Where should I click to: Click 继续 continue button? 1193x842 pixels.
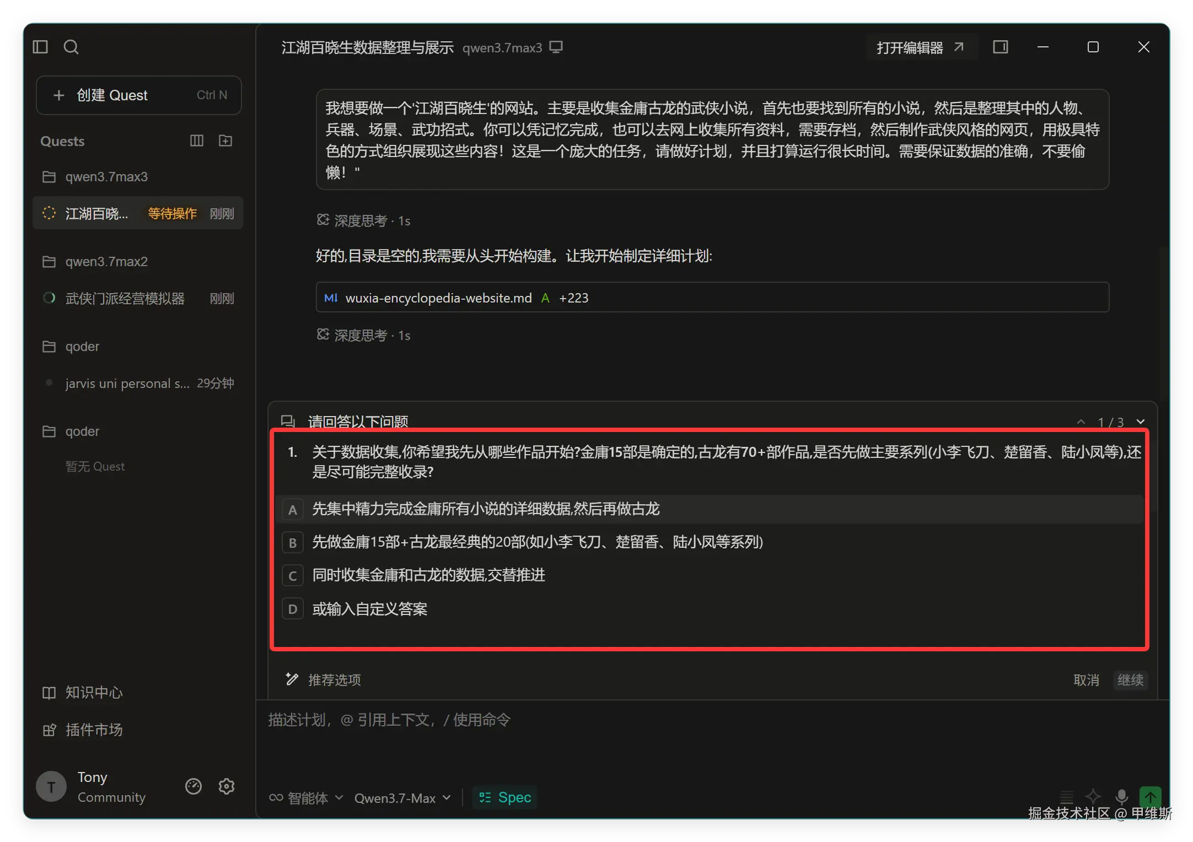pos(1130,680)
